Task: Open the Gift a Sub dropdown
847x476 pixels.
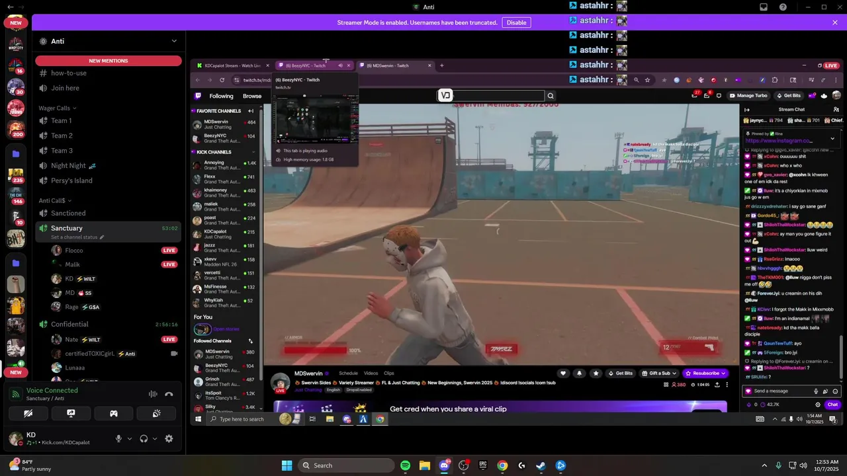Action: tap(659, 373)
